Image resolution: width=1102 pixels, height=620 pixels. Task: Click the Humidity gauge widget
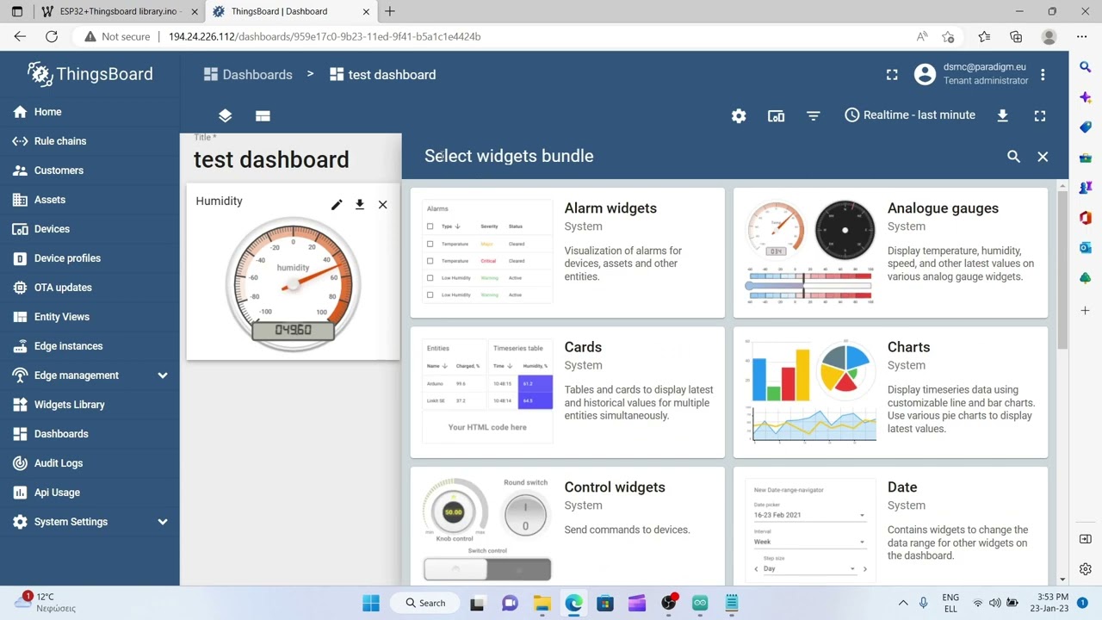[293, 284]
